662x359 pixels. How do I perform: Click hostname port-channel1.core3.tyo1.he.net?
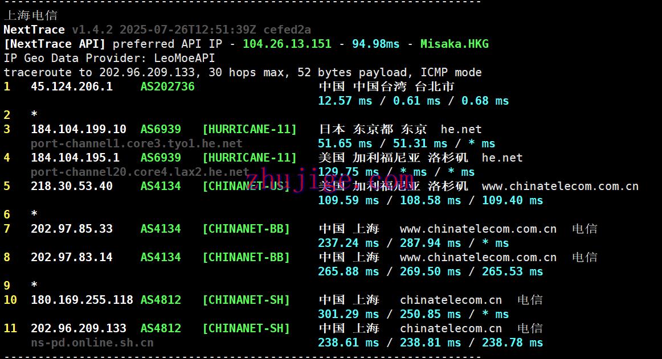[136, 143]
